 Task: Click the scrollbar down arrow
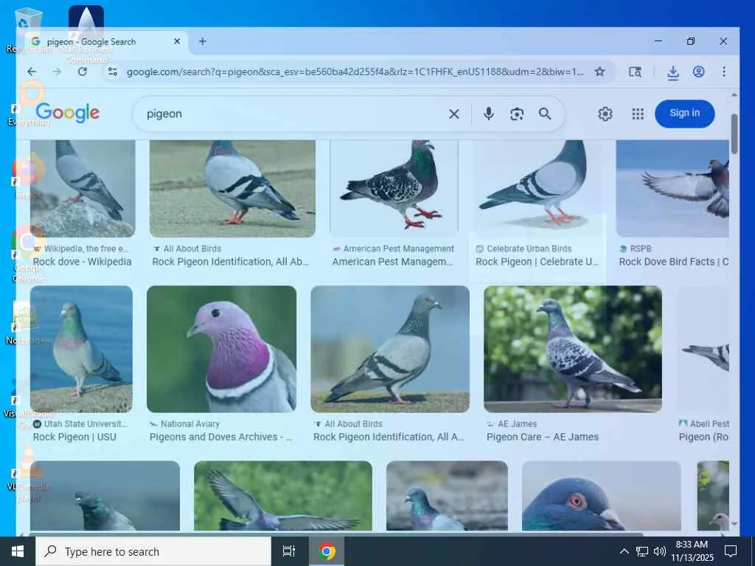734,524
